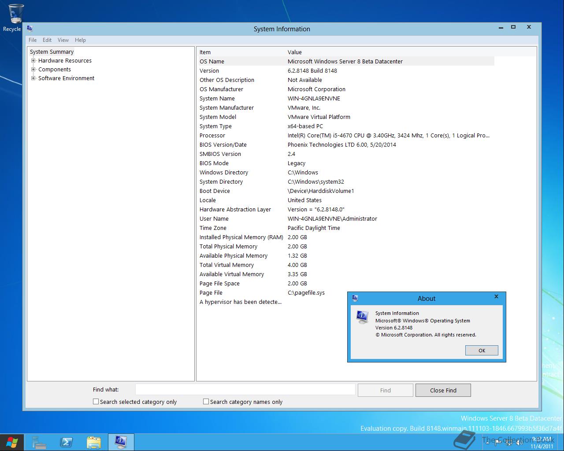Select the Hardware Abstraction Layer row
This screenshot has height=451, width=564.
(x=346, y=209)
